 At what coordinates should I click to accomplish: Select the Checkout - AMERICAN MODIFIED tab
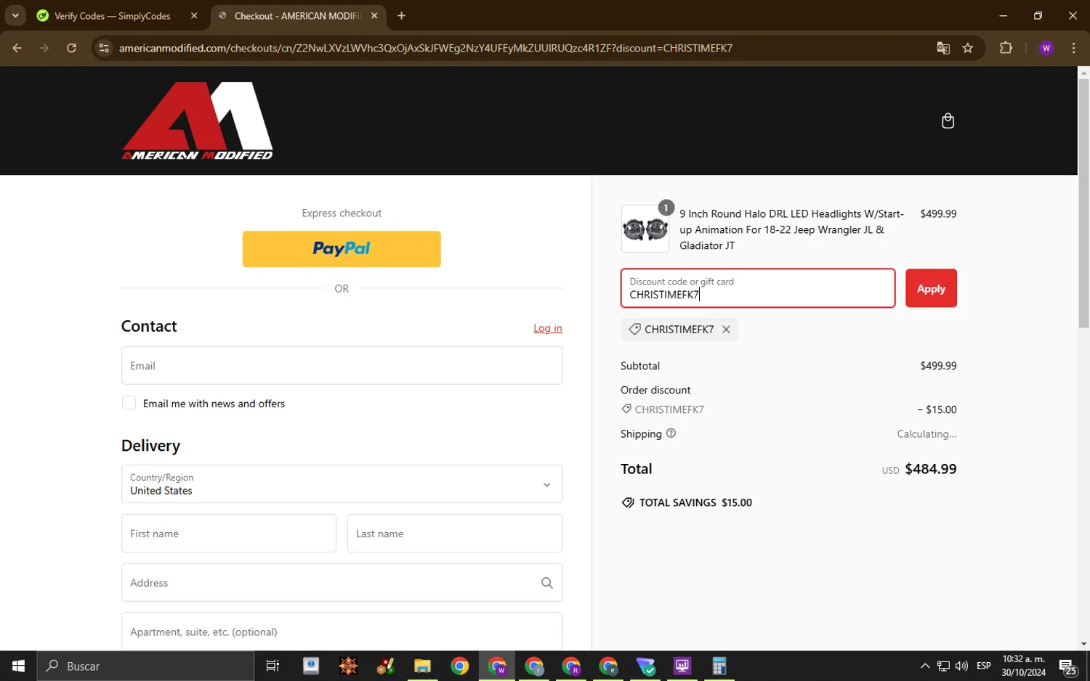(298, 15)
